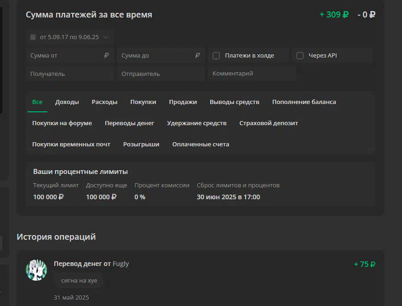Viewport: 402px width, 306px height.
Task: Click the 30 июн 2025 в 17:00 reset date
Action: coord(228,197)
